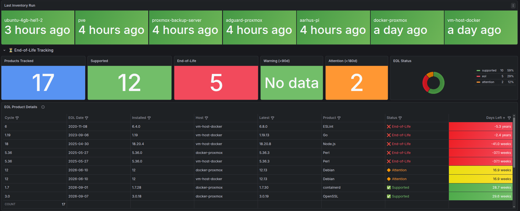Toggle the supported legend series
This screenshot has height=211, width=520.
click(489, 71)
